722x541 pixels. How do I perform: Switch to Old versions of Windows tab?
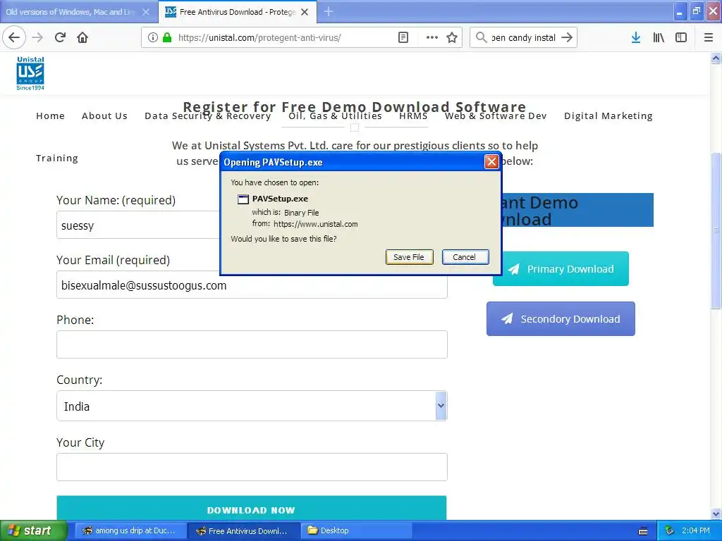79,12
